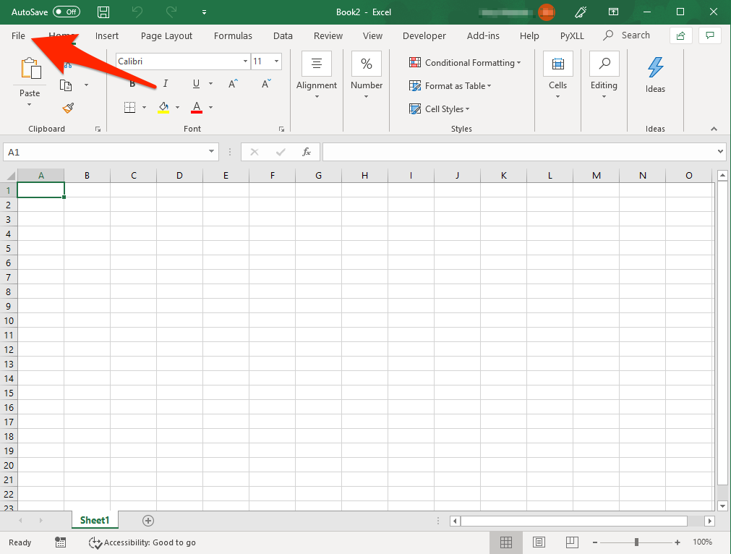This screenshot has height=554, width=731.
Task: Click the Save icon in title bar
Action: pyautogui.click(x=103, y=12)
